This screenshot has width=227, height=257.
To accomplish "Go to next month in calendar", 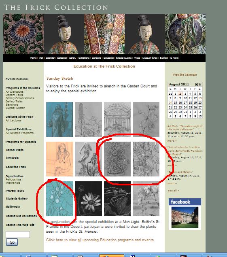I will (x=200, y=84).
